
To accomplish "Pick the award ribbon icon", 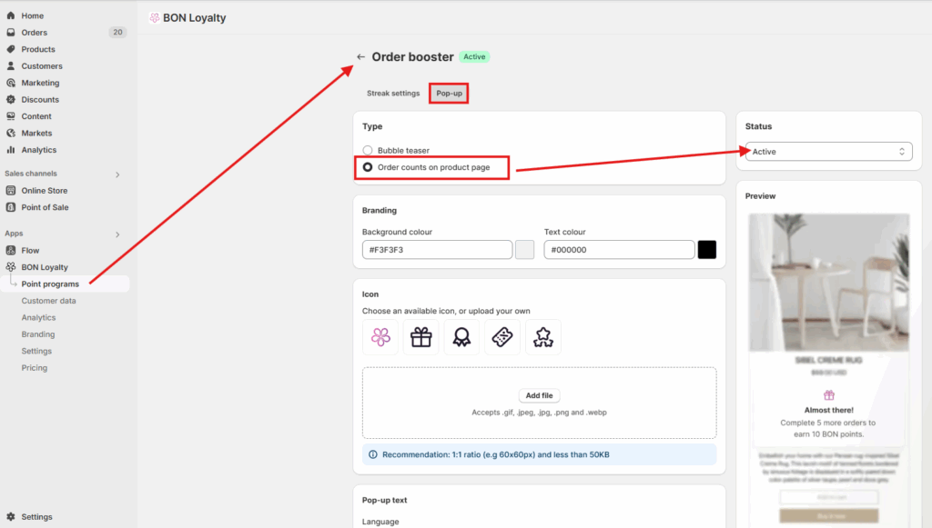I will click(x=461, y=338).
